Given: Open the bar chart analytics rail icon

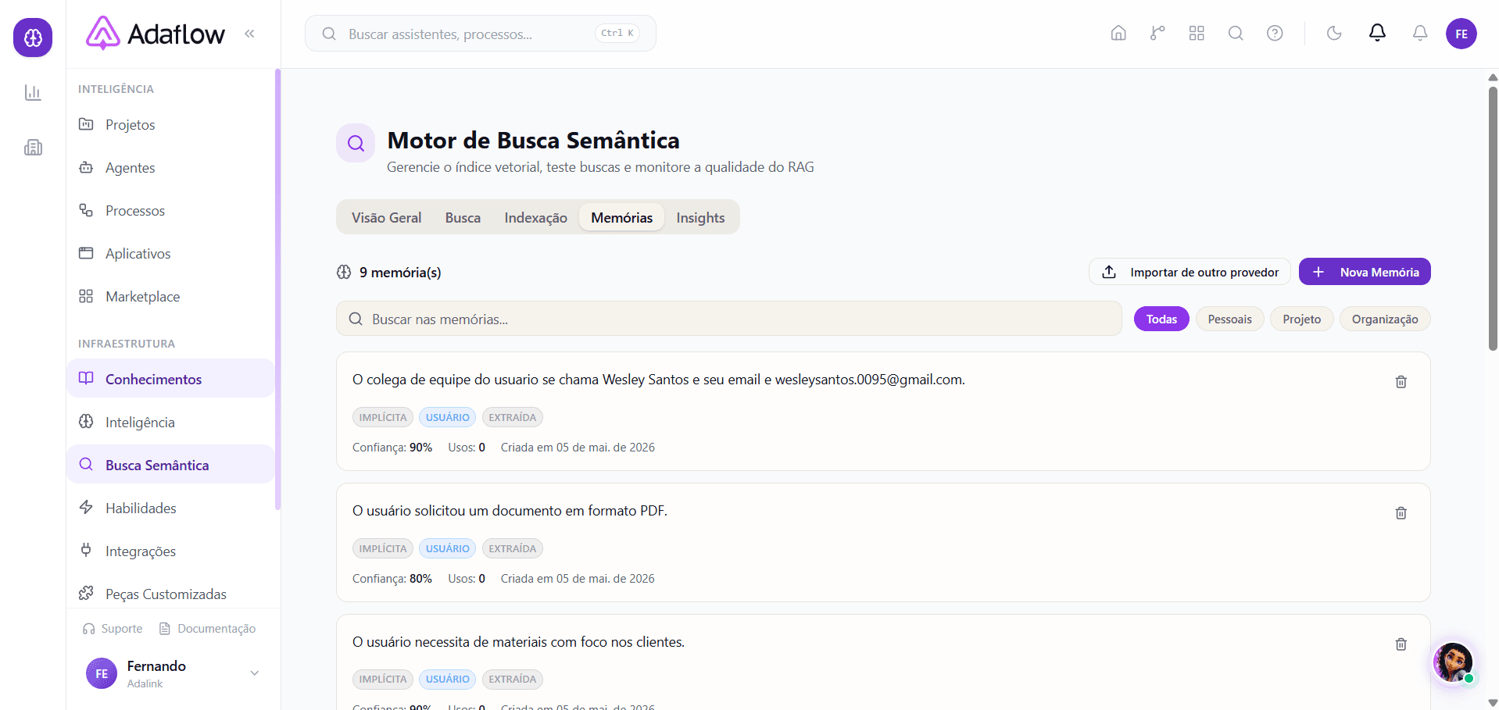Looking at the screenshot, I should click(33, 93).
